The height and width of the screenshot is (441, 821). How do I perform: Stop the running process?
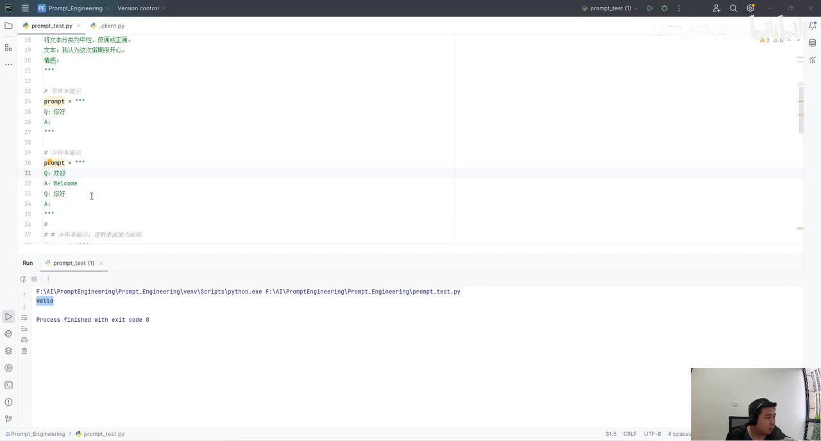35,279
